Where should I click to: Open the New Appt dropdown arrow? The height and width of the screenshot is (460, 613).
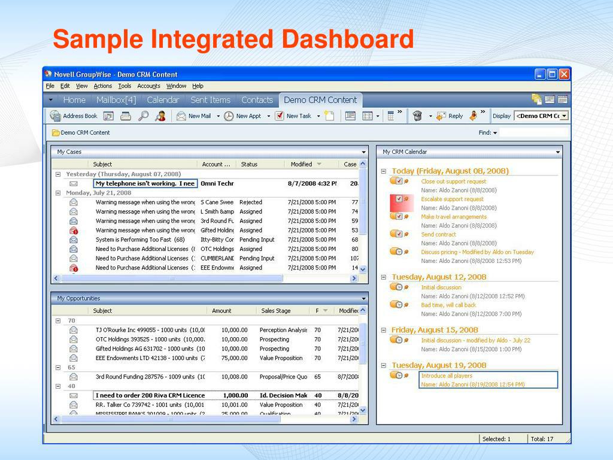(x=269, y=116)
